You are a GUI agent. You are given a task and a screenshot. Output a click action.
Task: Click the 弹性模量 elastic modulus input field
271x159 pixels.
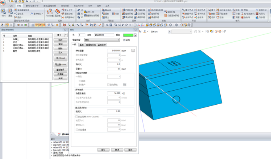pos(114,50)
